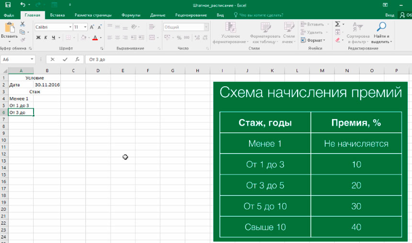The image size is (412, 243).
Task: Click the Format Painter brush icon
Action: (x=23, y=40)
